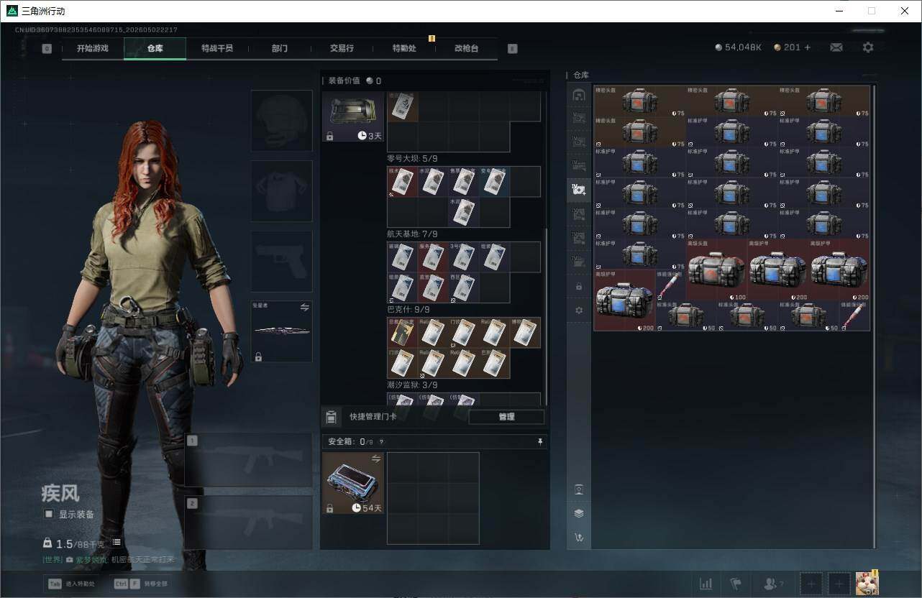The height and width of the screenshot is (598, 922).
Task: Click the previous-tab icon left of 开始游戏
Action: (47, 49)
